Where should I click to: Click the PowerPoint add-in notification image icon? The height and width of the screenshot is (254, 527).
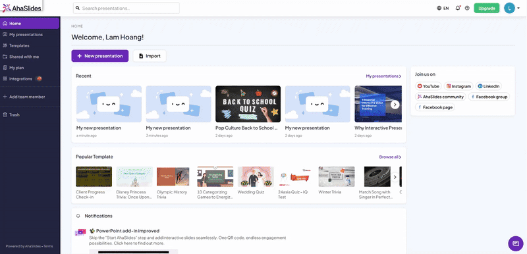80,232
